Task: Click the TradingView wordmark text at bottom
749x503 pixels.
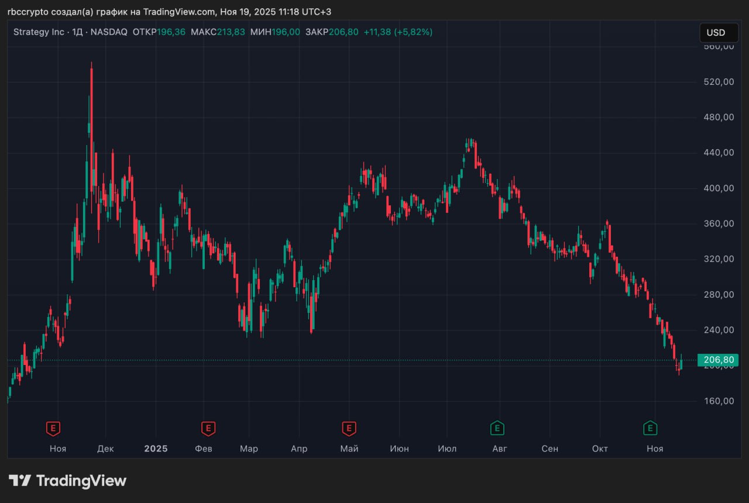Action: pos(81,481)
